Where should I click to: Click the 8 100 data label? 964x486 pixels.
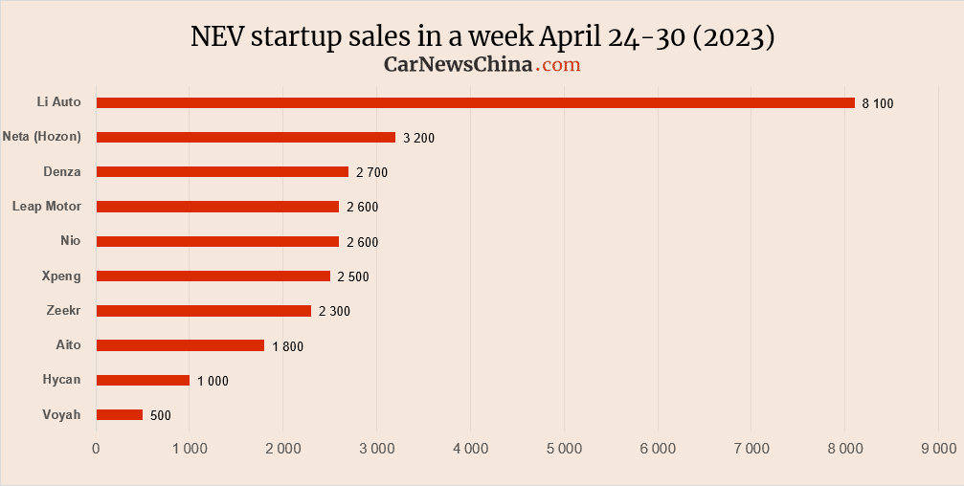[877, 103]
